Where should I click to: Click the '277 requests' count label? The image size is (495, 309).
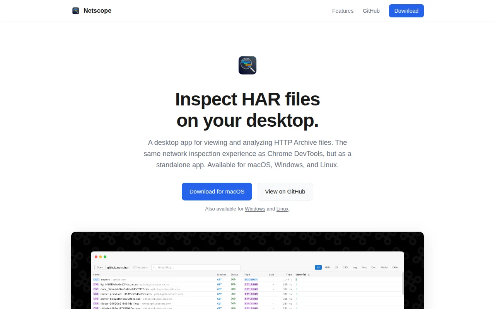[x=140, y=267]
